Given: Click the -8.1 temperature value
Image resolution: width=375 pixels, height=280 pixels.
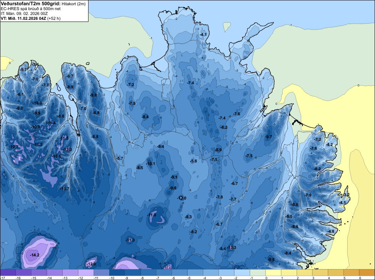Looking at the screenshot, I should (20, 94).
